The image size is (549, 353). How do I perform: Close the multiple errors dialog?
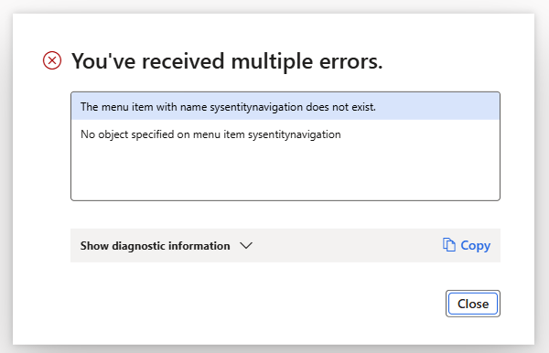tap(473, 304)
